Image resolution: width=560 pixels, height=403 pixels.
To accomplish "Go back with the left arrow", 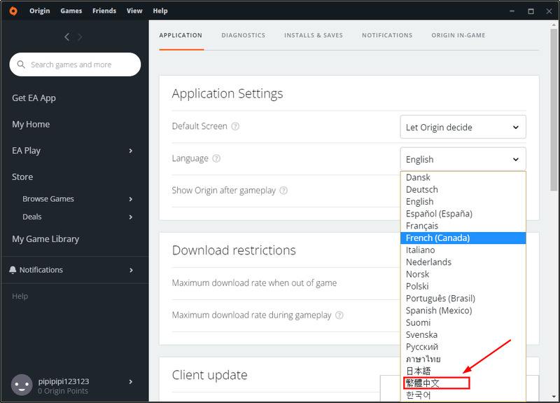I will (66, 37).
